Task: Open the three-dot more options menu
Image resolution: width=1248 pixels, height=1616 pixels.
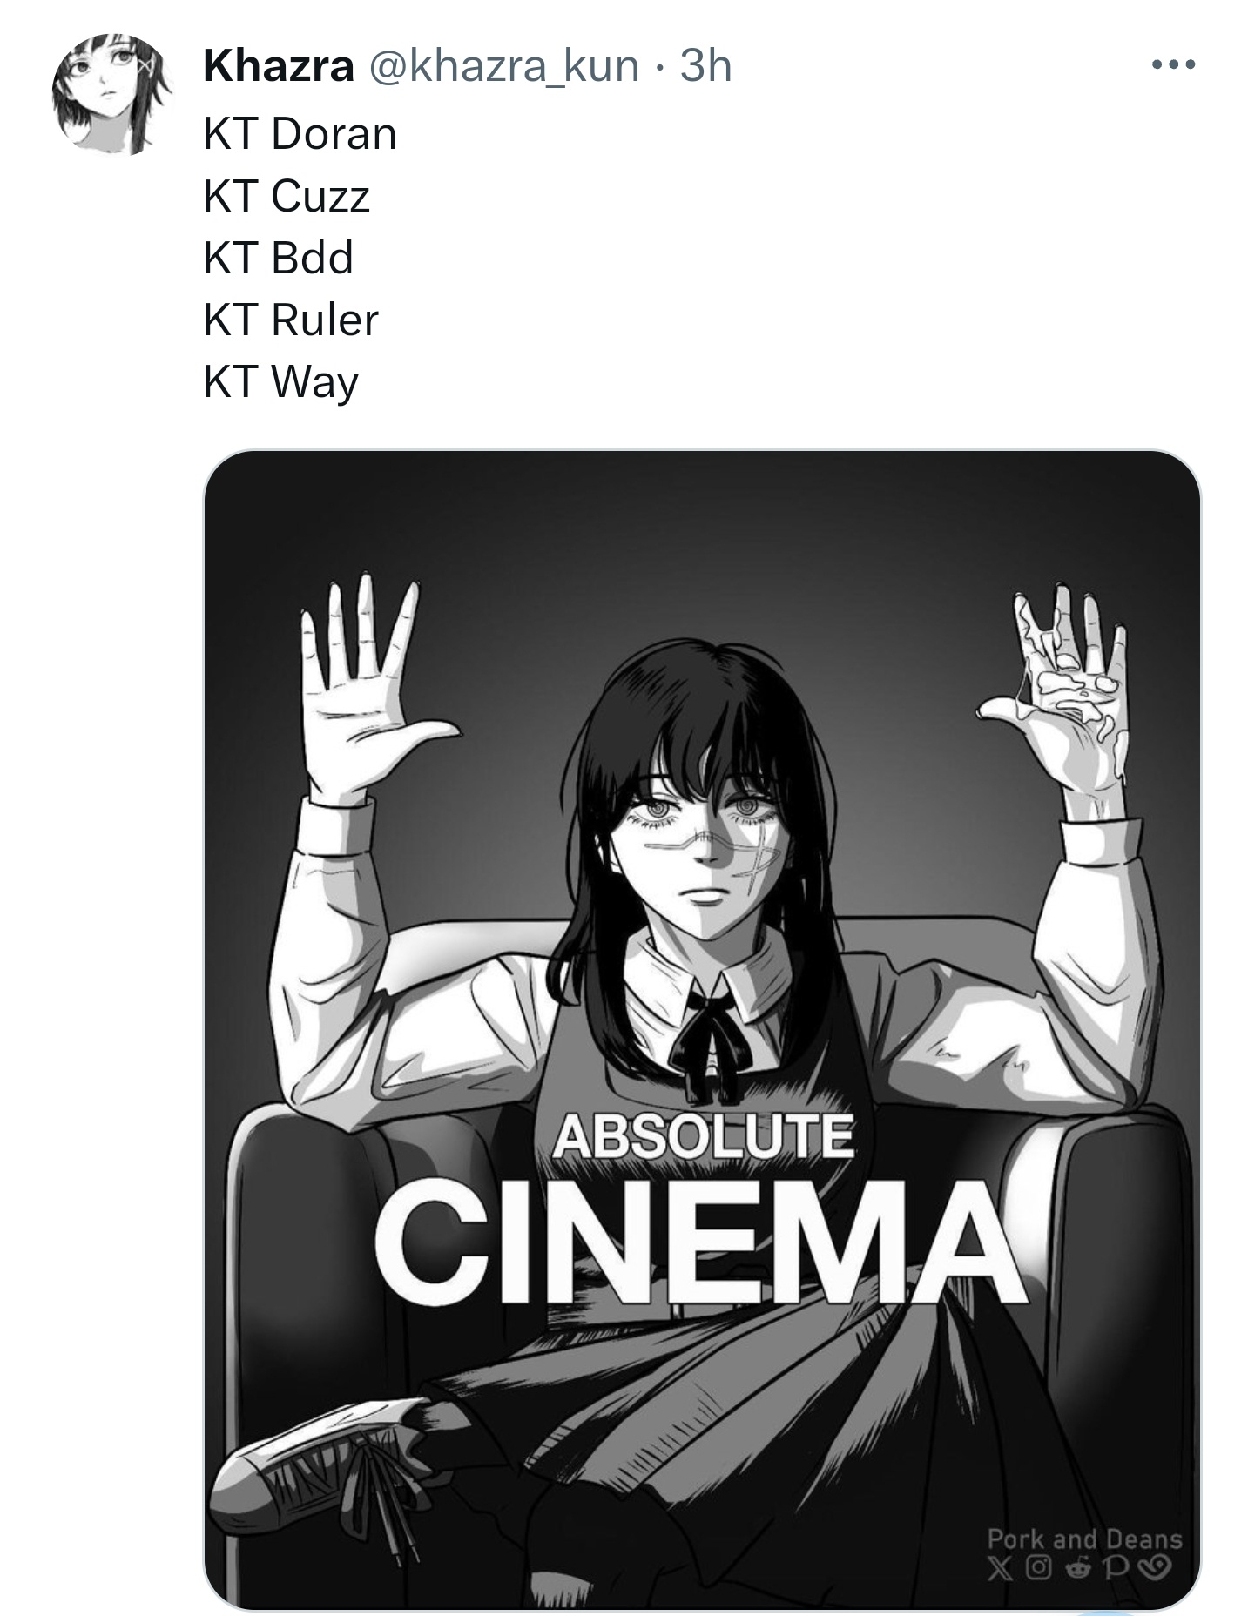Action: coord(1172,64)
